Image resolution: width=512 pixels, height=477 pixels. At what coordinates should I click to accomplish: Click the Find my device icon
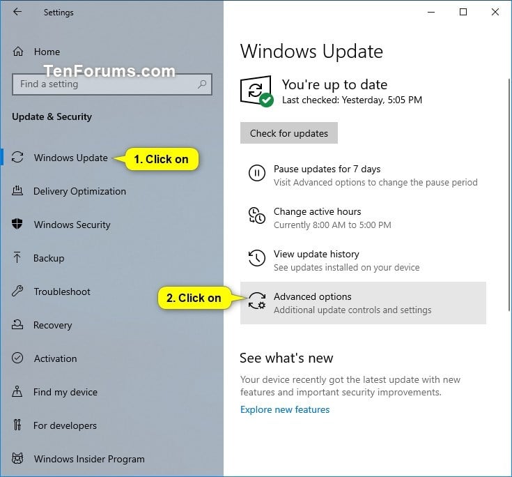[x=17, y=391]
